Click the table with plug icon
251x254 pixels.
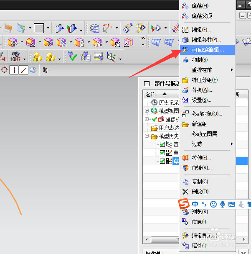(x=99, y=56)
